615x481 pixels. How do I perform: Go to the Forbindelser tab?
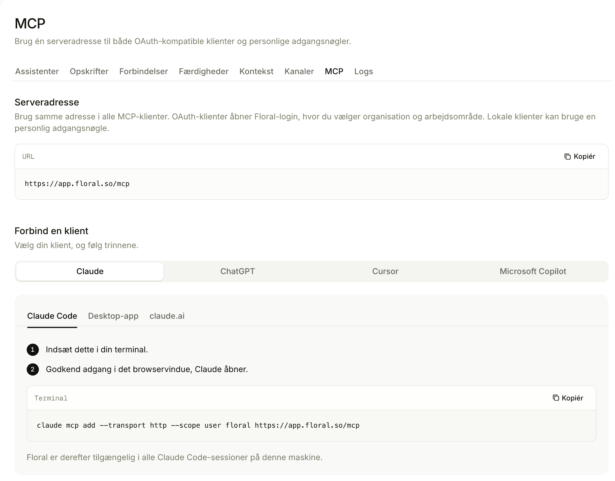[x=144, y=71]
